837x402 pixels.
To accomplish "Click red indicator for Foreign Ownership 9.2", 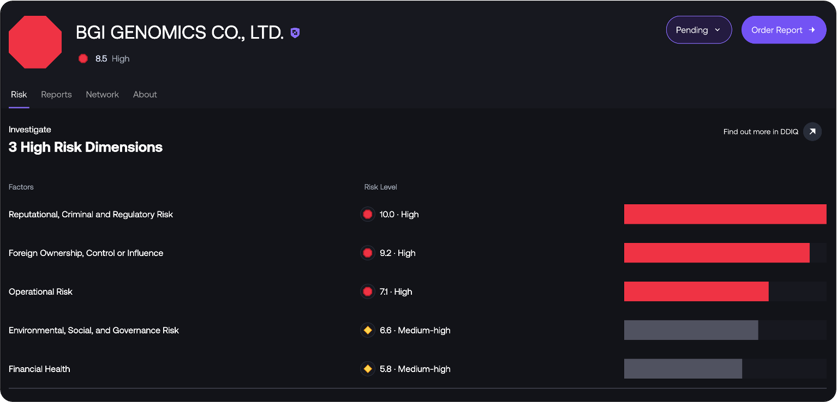I will pyautogui.click(x=367, y=253).
